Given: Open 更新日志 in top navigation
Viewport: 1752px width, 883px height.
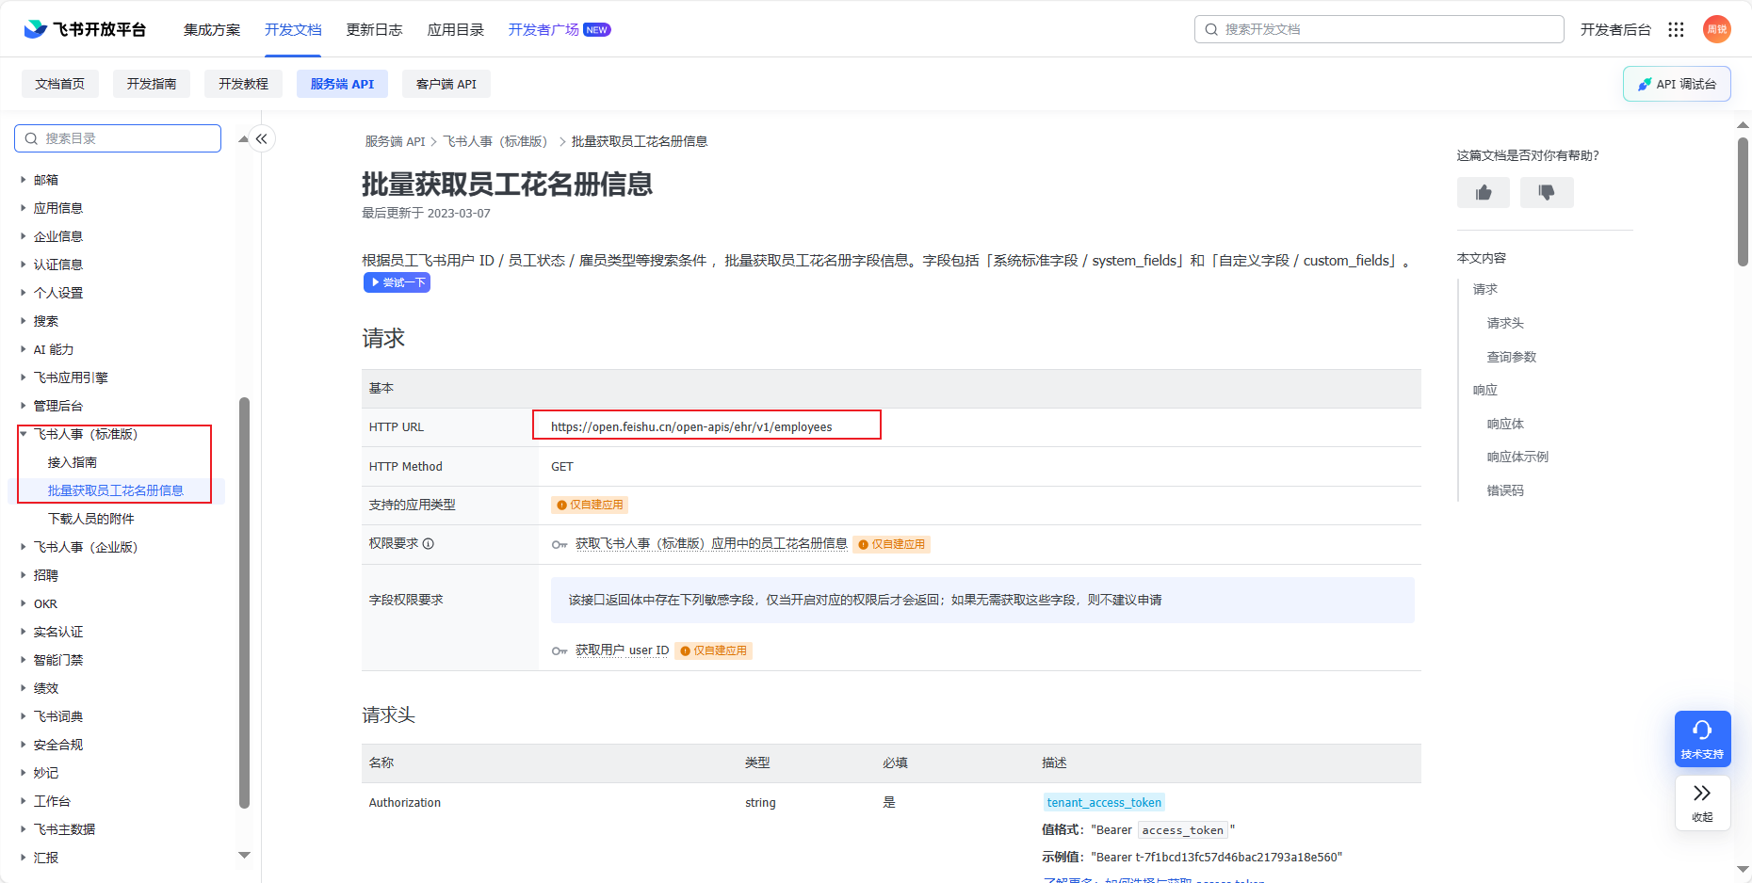Looking at the screenshot, I should (x=374, y=29).
